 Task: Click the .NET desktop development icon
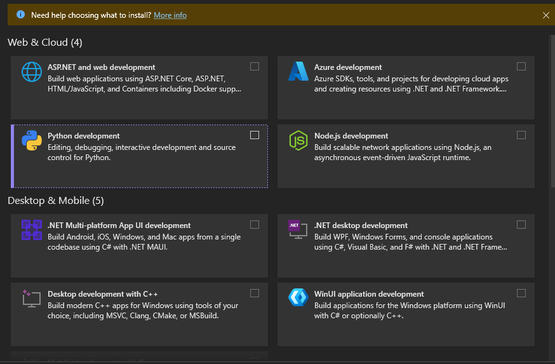298,230
